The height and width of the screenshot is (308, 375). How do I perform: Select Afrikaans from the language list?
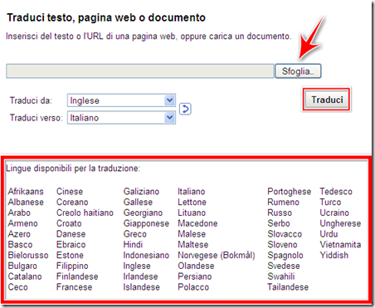[26, 191]
